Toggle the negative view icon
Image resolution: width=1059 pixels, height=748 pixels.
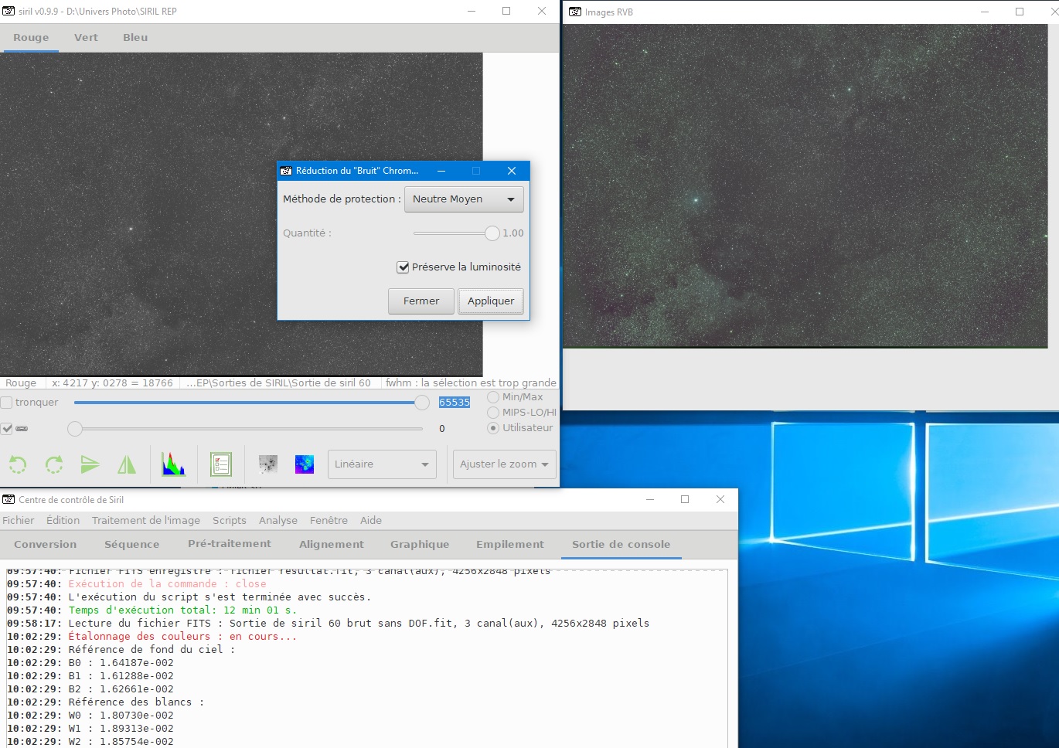(x=268, y=464)
